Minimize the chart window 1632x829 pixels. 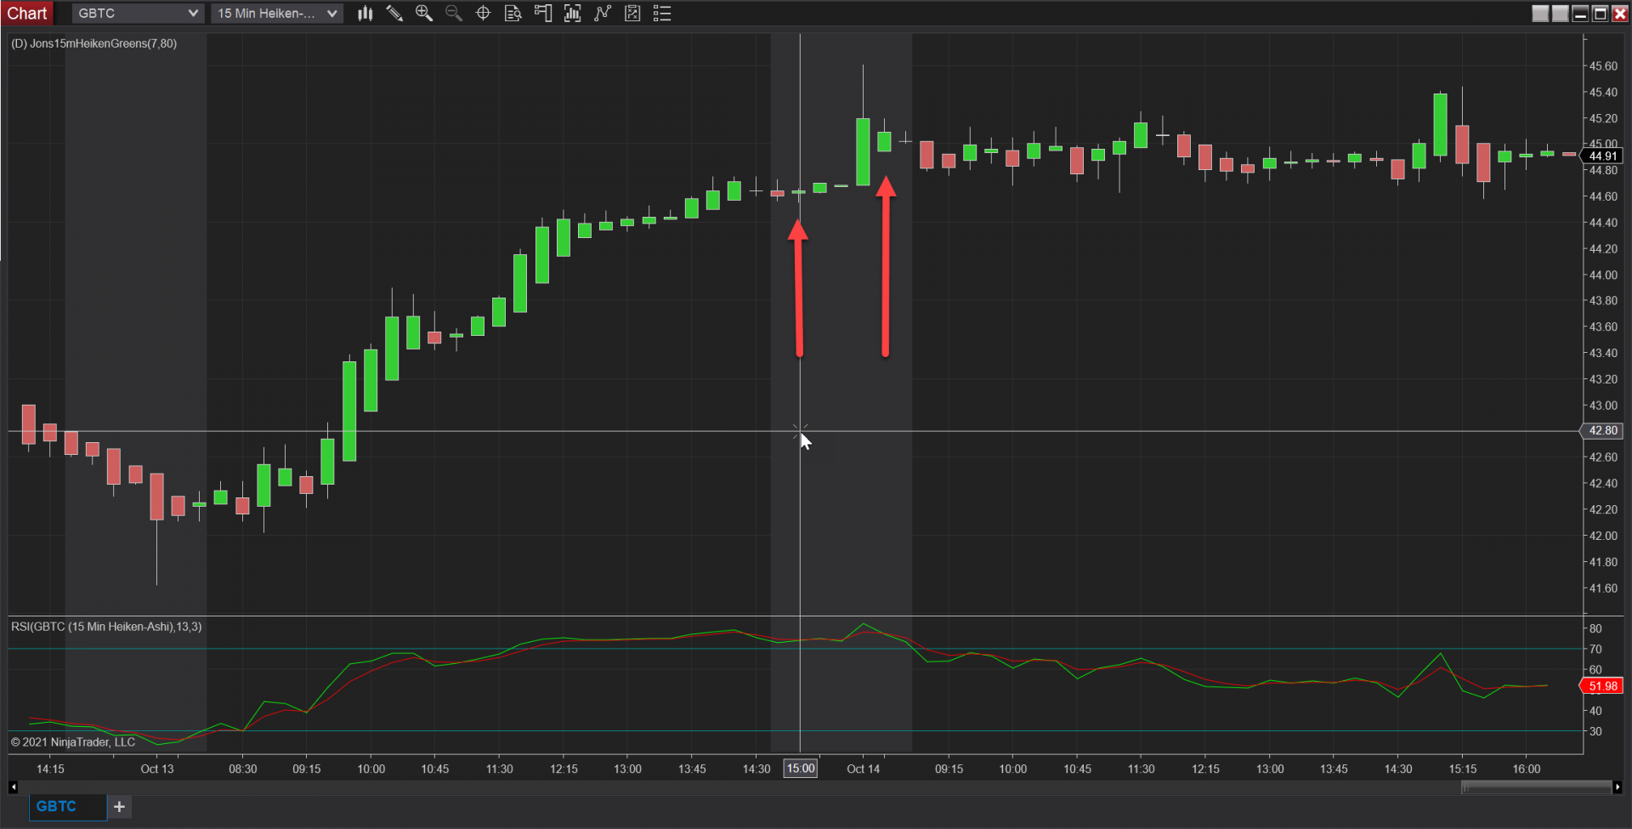pos(1580,14)
